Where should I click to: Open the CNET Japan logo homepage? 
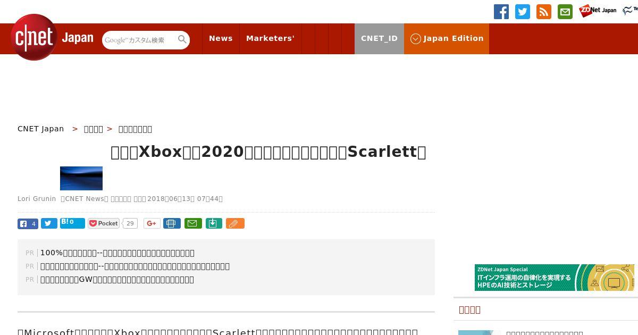(x=52, y=38)
